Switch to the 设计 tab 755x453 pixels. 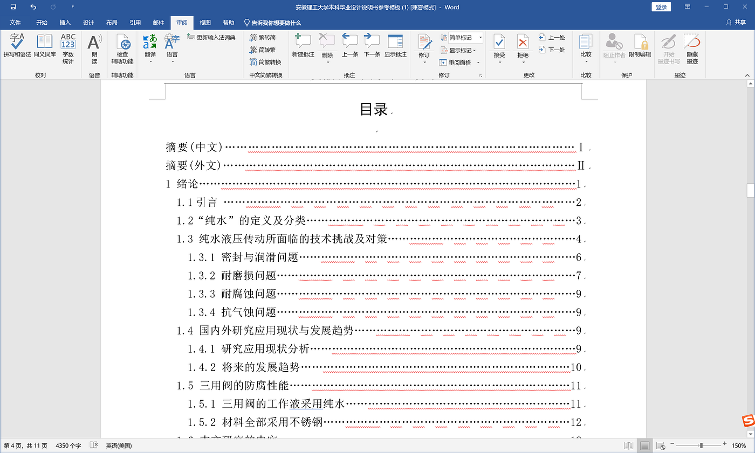click(88, 23)
